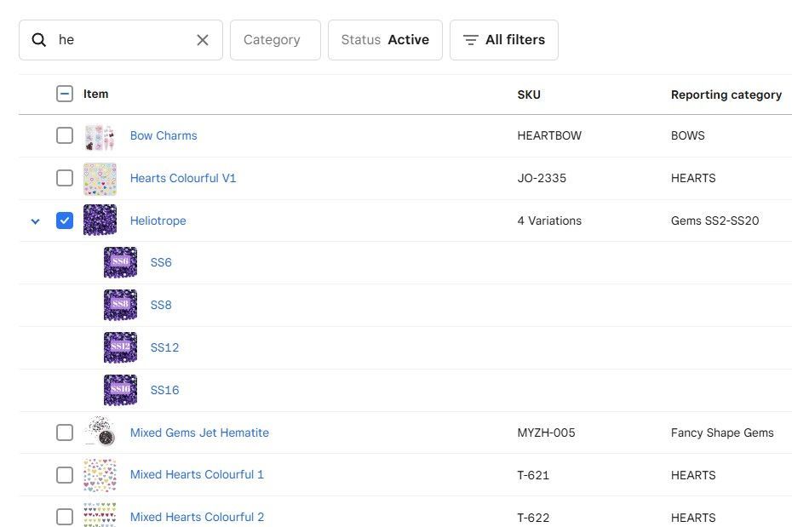Check the Bow Charms checkbox
The width and height of the screenshot is (792, 527).
65,135
